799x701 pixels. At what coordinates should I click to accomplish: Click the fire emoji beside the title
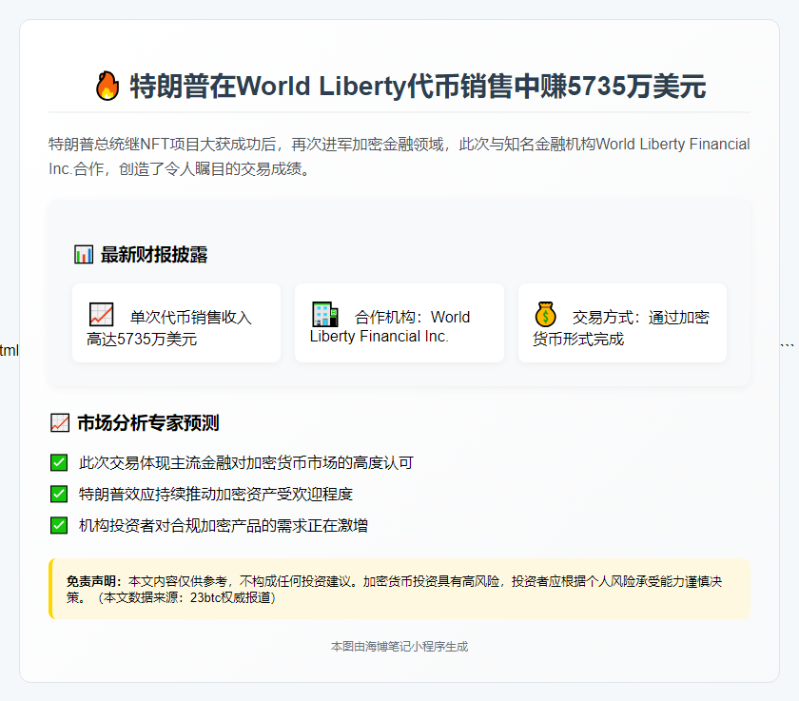pyautogui.click(x=107, y=85)
